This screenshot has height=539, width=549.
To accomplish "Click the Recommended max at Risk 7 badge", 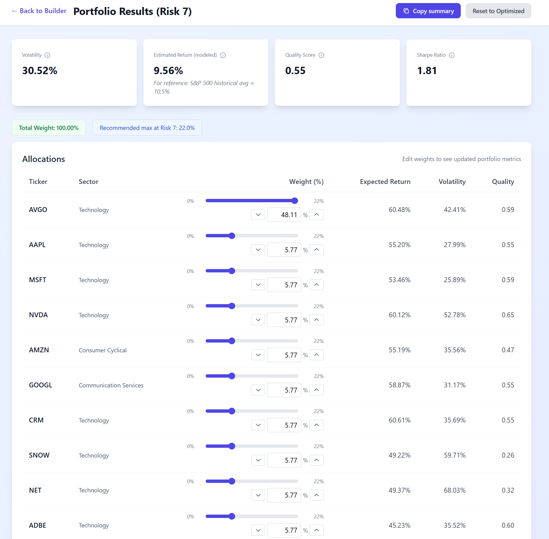I will (x=147, y=128).
